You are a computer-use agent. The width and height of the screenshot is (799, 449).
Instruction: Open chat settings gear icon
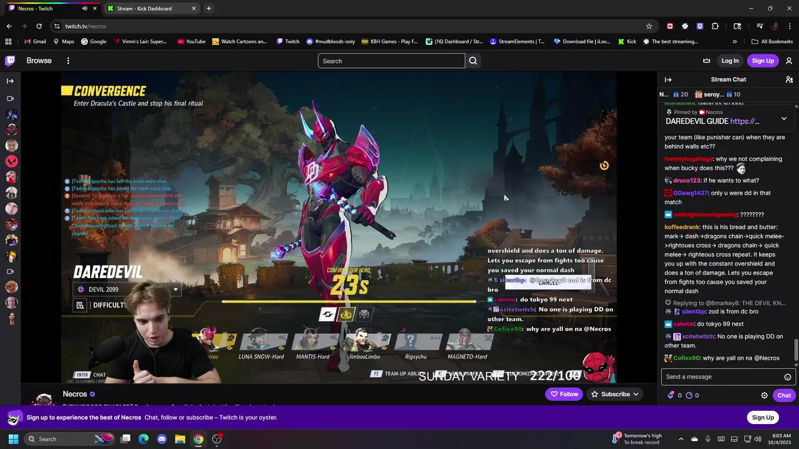[x=764, y=395]
